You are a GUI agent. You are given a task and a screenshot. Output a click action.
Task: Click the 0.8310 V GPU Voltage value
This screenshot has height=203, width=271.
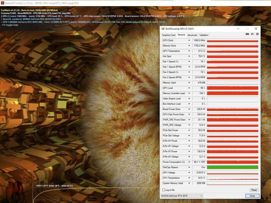199,173
